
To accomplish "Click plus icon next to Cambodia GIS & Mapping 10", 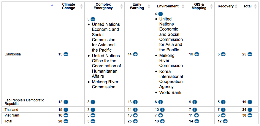I will tap(196, 54).
